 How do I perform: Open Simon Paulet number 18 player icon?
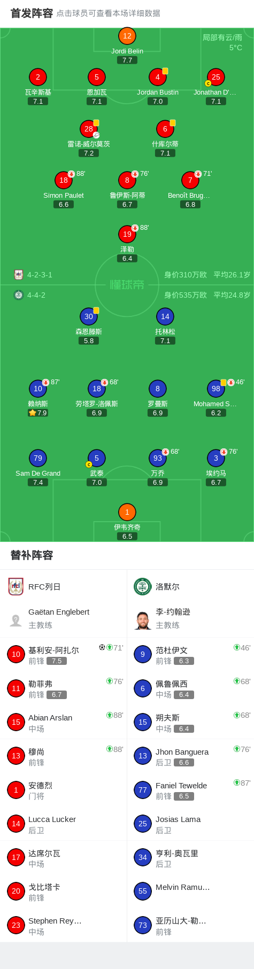(64, 180)
